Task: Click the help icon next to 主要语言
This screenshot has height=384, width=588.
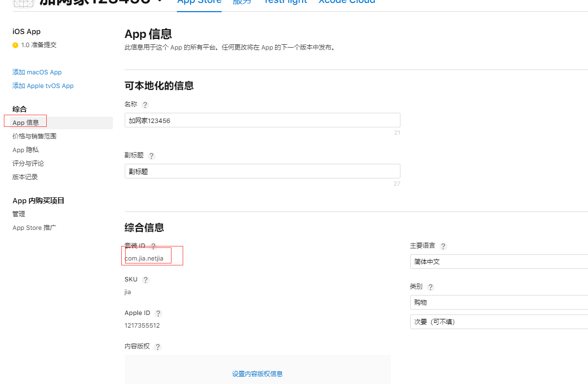Action: coord(443,246)
